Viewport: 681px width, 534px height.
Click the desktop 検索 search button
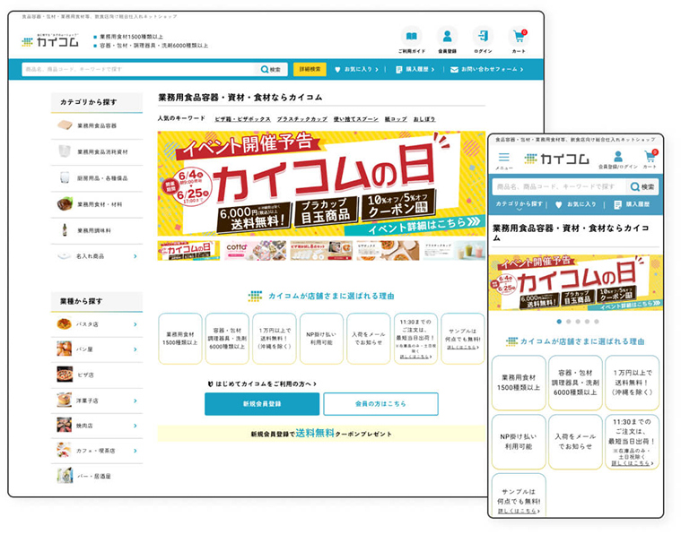click(271, 69)
